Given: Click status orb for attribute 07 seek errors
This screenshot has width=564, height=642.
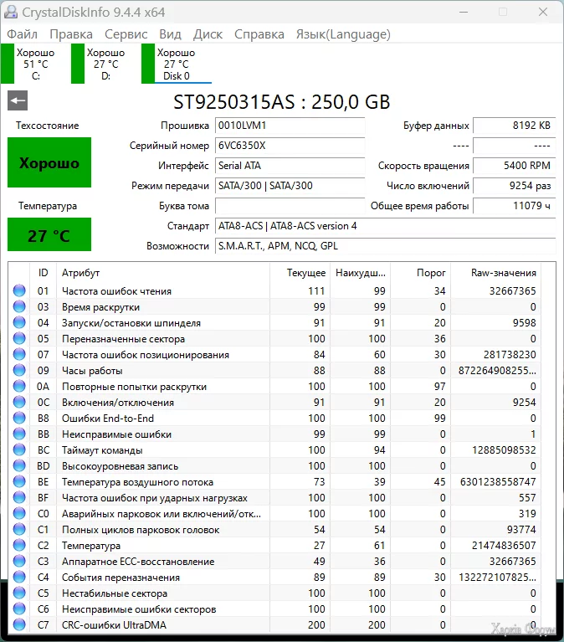Looking at the screenshot, I should (19, 354).
